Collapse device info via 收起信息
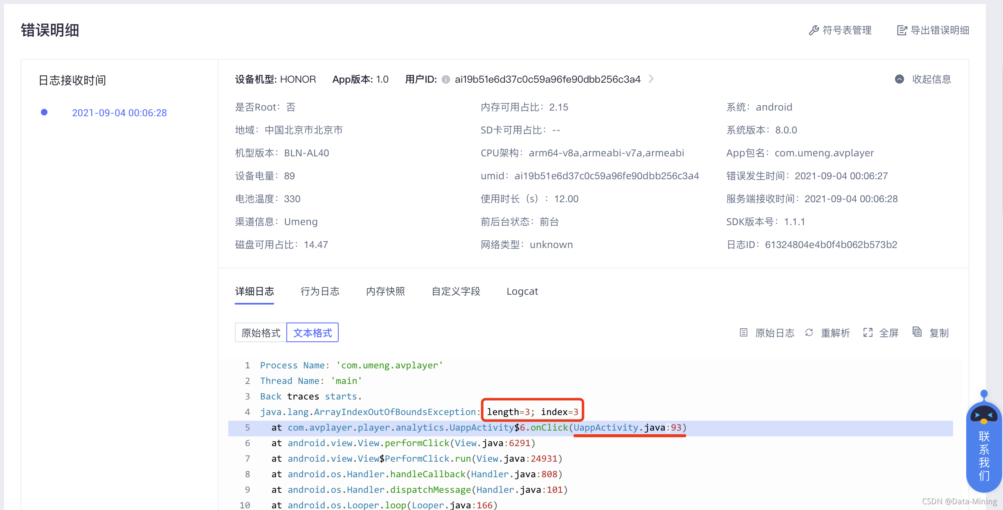Viewport: 1003px width, 510px height. tap(931, 79)
